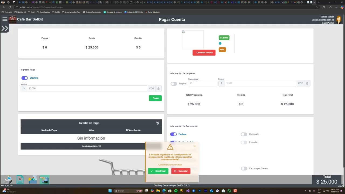Open the Excel bookmark folder
The height and width of the screenshot is (194, 345).
[31, 12]
